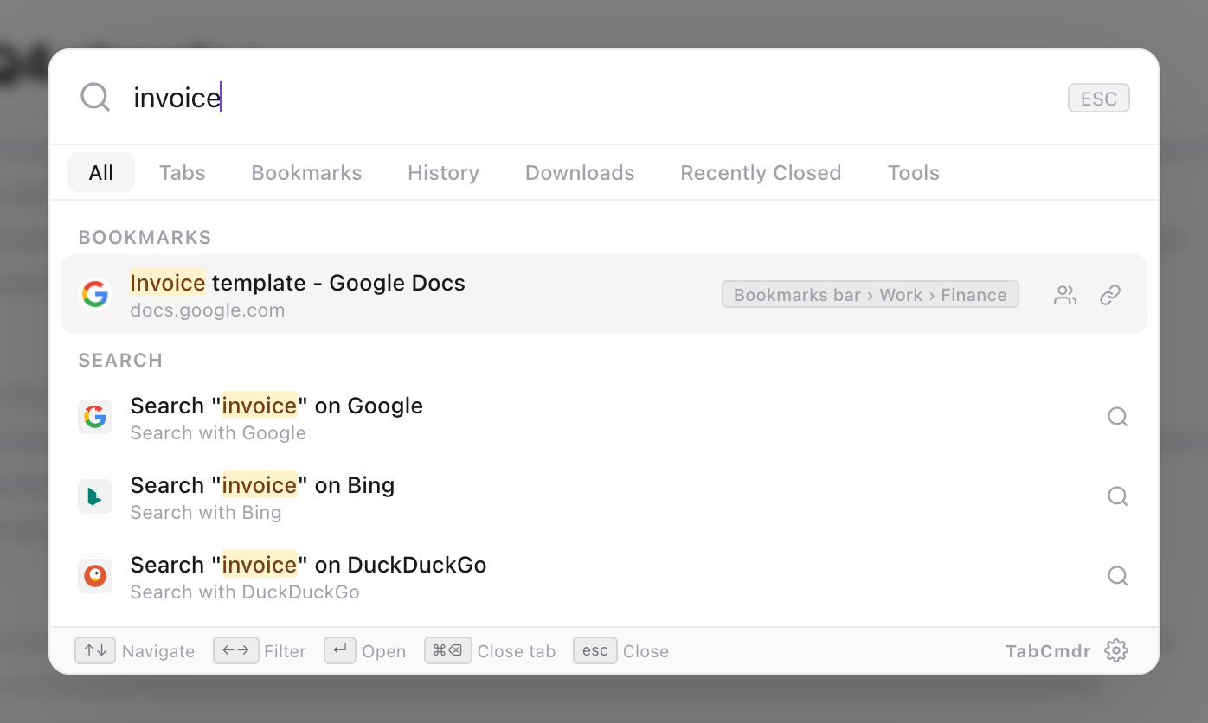The height and width of the screenshot is (723, 1208).
Task: Click search glass icon on Bing row
Action: pyautogui.click(x=1118, y=496)
